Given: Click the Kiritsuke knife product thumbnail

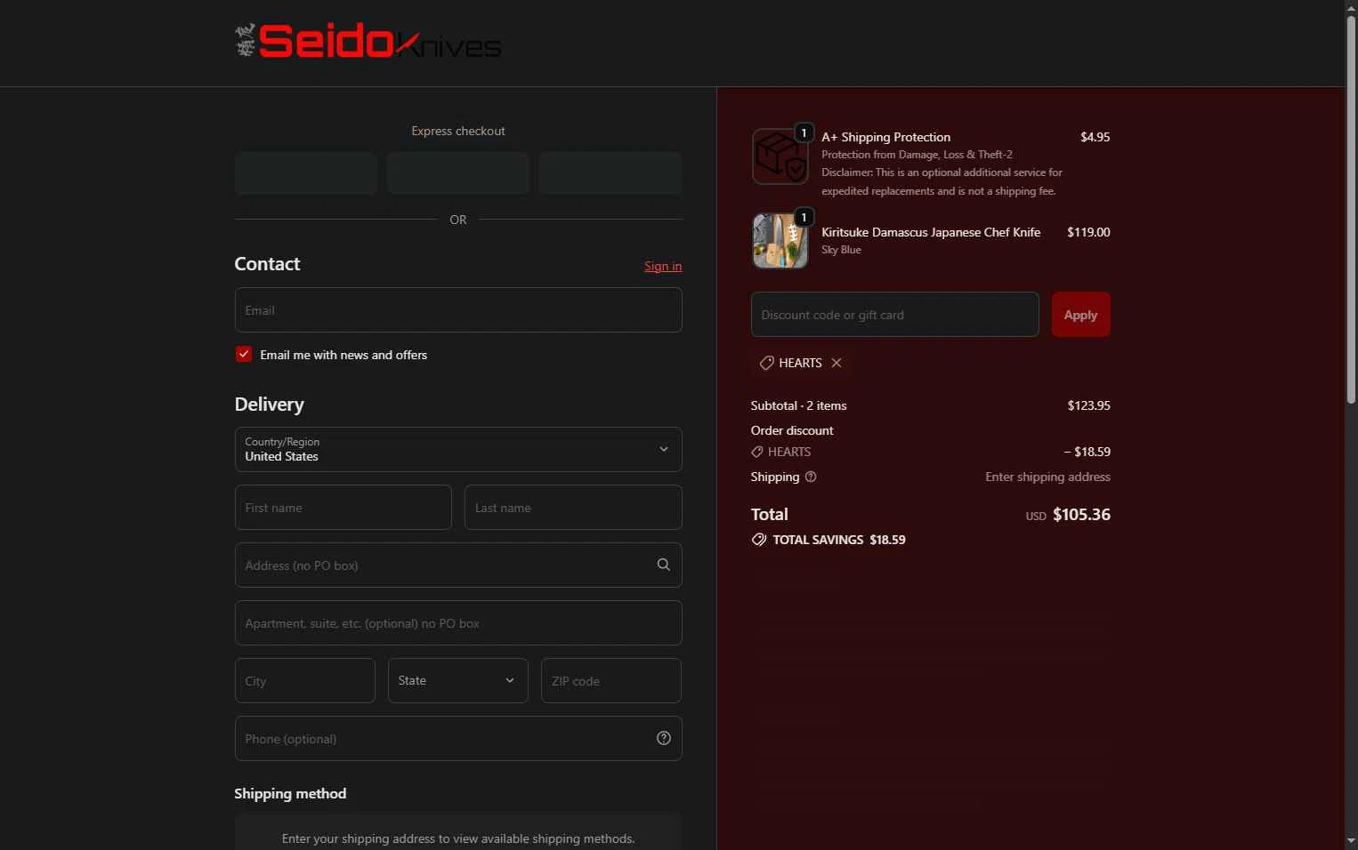Looking at the screenshot, I should tap(780, 241).
